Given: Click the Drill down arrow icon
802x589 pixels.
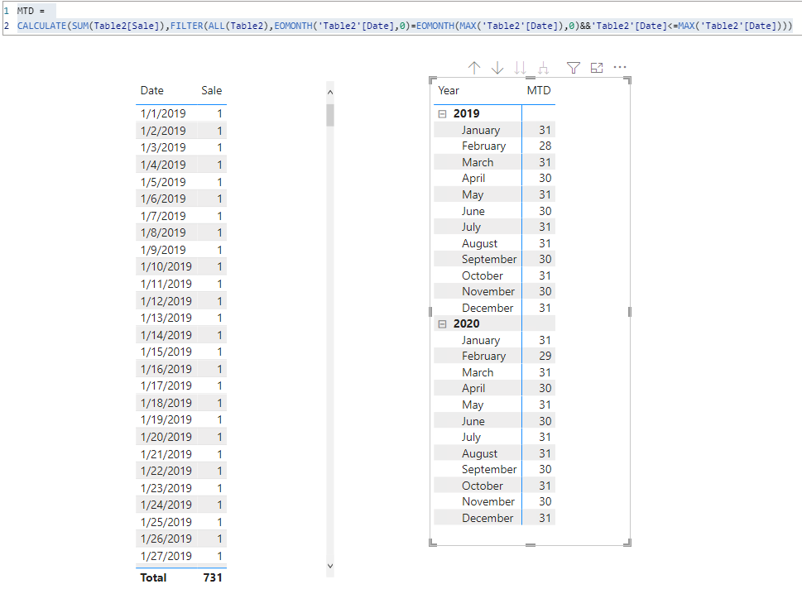Looking at the screenshot, I should [497, 68].
